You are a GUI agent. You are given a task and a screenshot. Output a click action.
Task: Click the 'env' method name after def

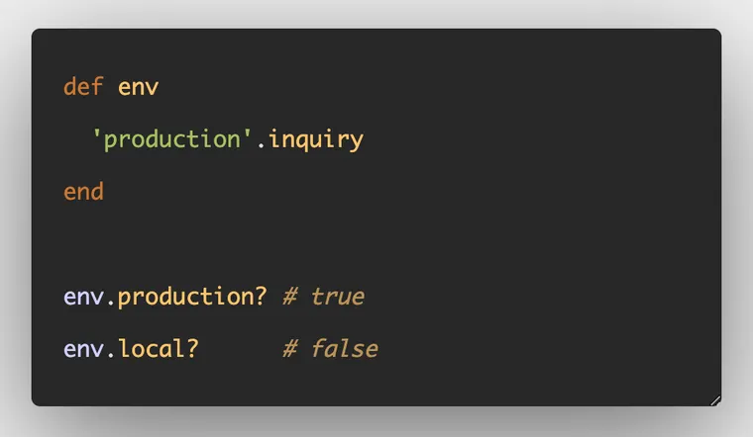tap(139, 88)
